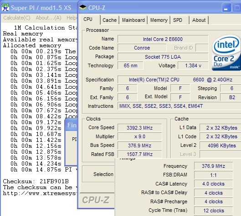Click the Bus Speed value 376.9 MHz
The width and height of the screenshot is (241, 216).
click(140, 146)
